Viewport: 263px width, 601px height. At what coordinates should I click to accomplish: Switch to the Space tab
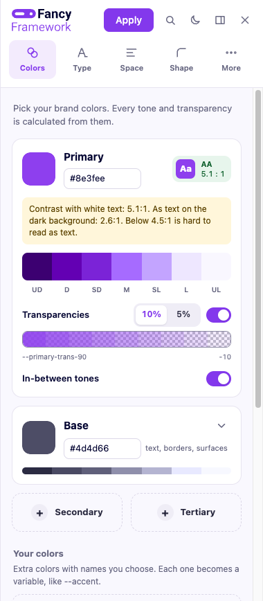131,60
